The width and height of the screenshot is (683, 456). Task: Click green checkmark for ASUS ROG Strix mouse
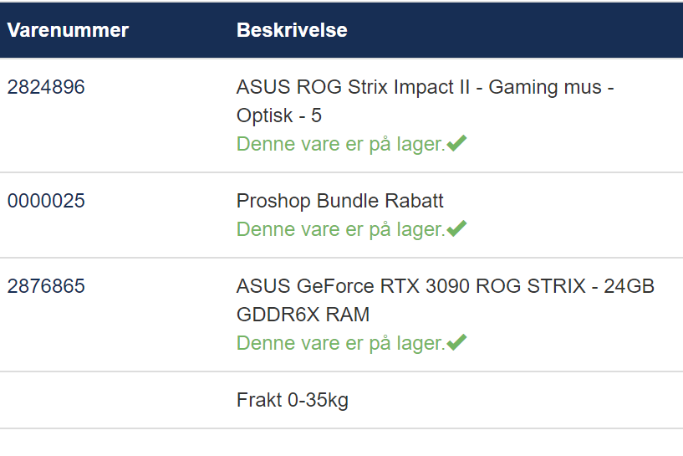[x=456, y=143]
